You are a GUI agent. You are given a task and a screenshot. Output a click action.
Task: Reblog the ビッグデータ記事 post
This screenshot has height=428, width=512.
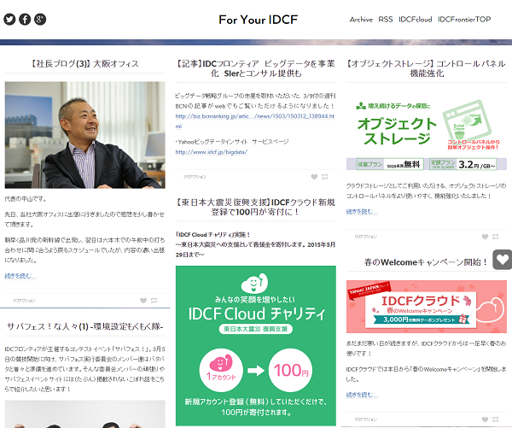pos(325,177)
